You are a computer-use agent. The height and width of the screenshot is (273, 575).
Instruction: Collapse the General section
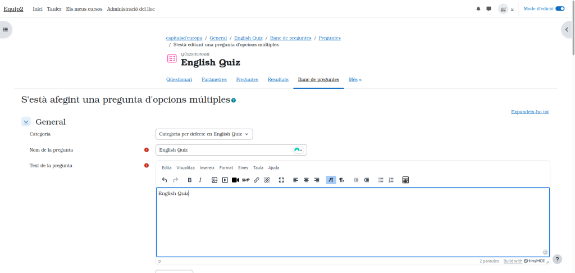pos(26,122)
